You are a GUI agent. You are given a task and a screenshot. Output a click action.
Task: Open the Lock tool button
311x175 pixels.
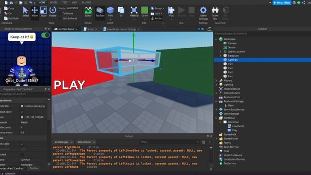(x=156, y=14)
